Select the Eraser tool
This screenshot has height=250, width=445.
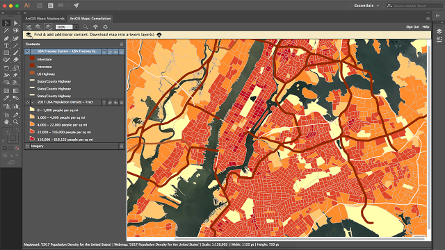coord(15,60)
